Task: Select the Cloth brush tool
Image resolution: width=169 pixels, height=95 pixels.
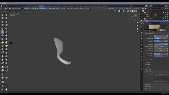Action: point(2,56)
